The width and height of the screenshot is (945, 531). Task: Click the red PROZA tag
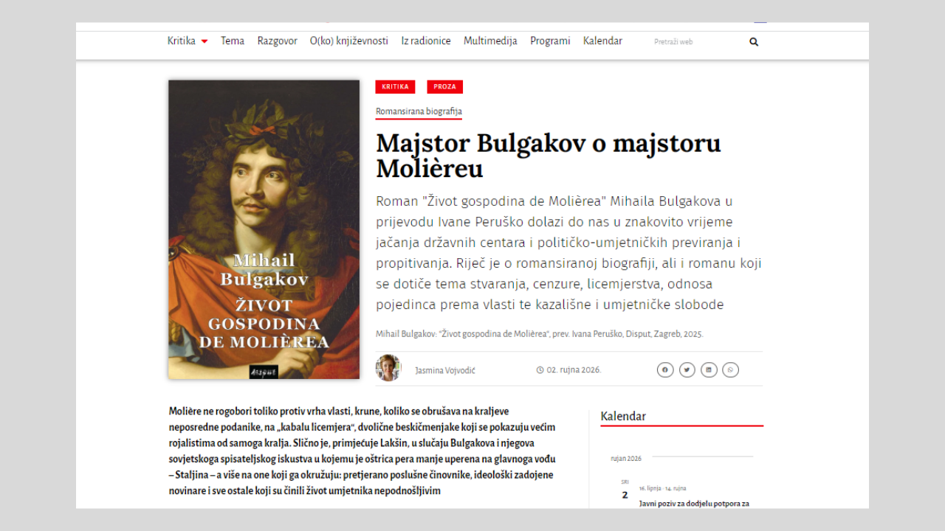pyautogui.click(x=444, y=87)
